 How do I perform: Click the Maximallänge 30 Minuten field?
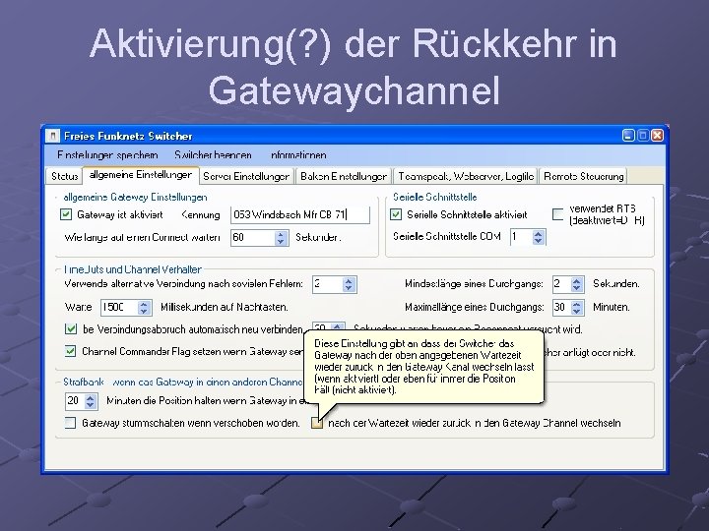tap(561, 308)
